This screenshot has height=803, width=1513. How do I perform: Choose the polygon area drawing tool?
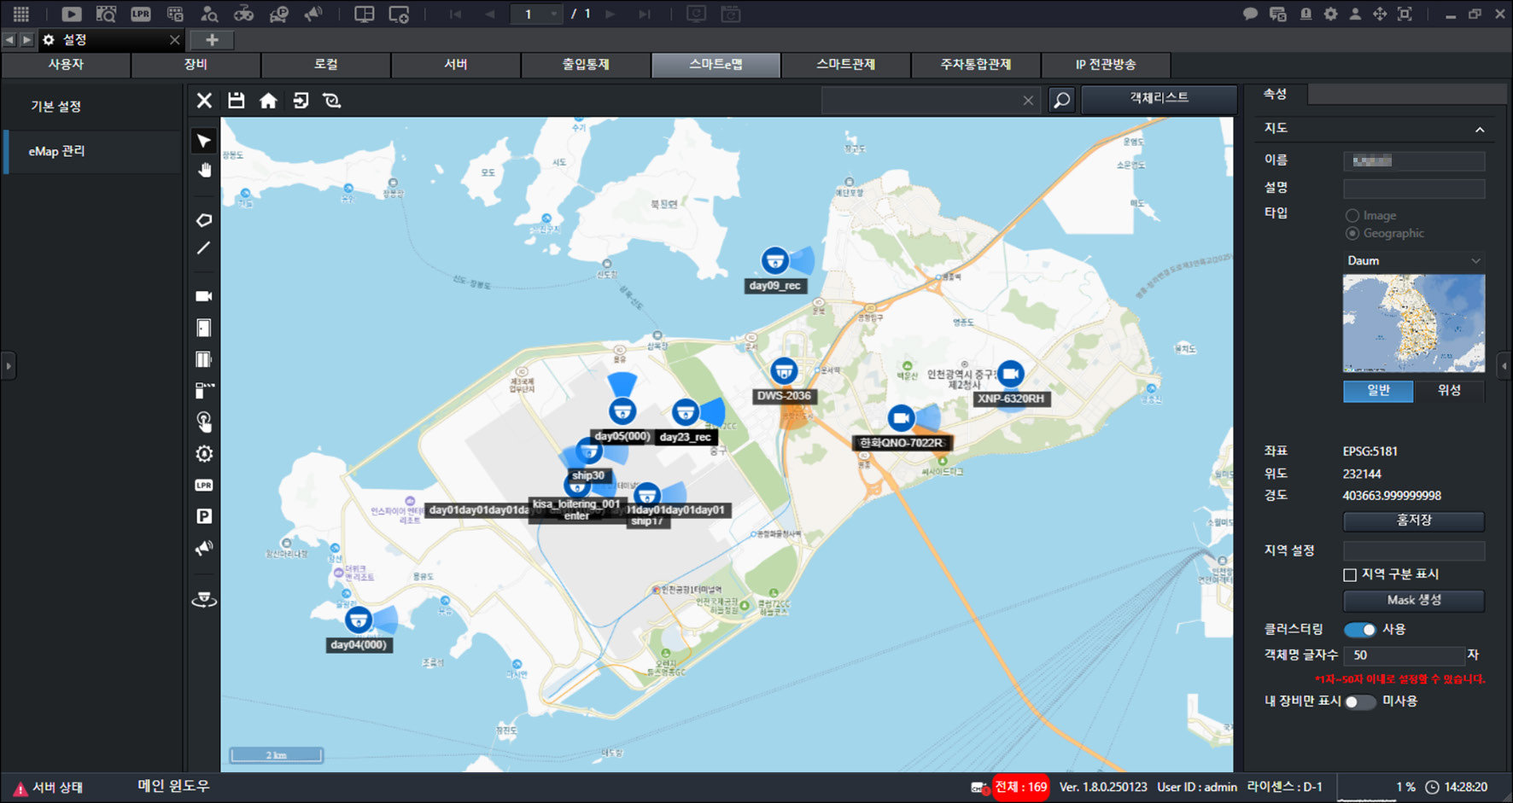coord(204,220)
